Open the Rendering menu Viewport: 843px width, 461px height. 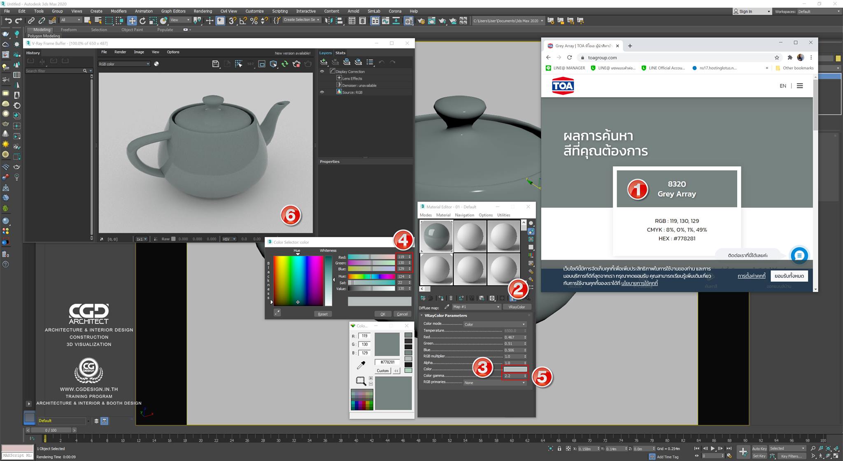pyautogui.click(x=203, y=11)
